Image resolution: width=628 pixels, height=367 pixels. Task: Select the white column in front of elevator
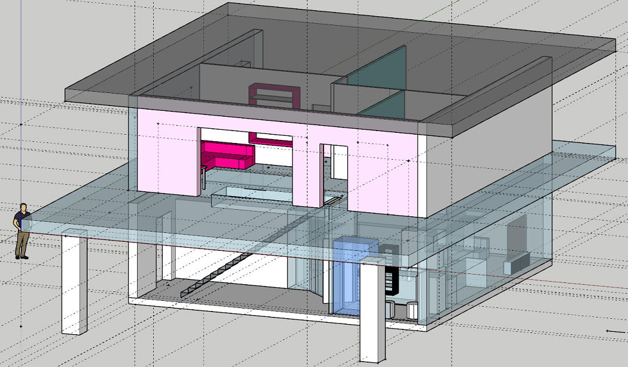[372, 310]
